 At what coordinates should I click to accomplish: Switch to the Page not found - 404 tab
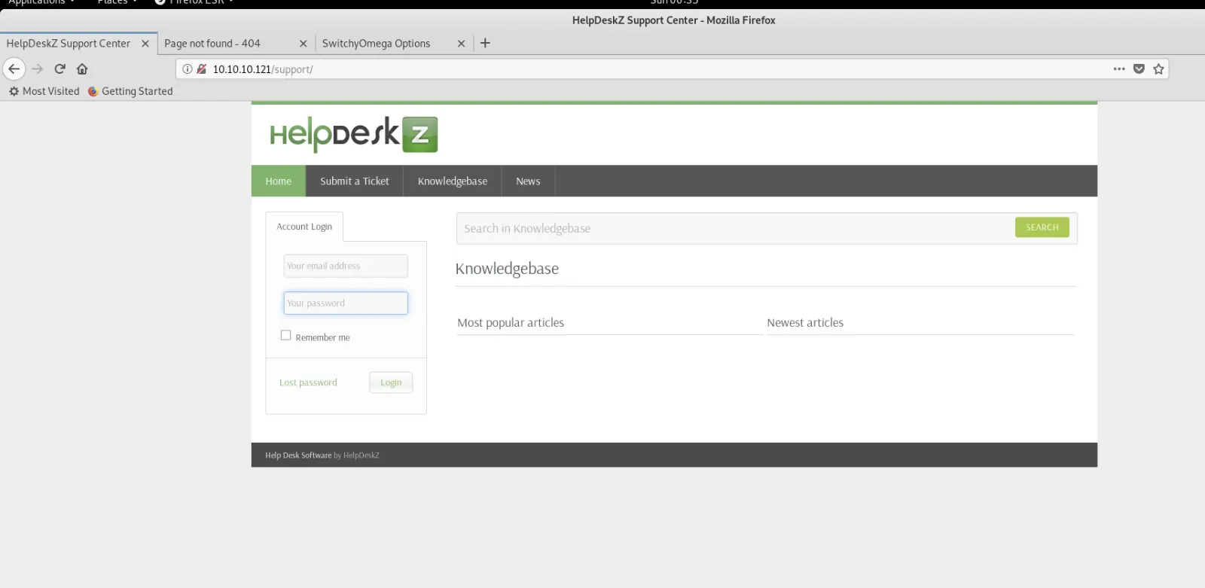236,44
